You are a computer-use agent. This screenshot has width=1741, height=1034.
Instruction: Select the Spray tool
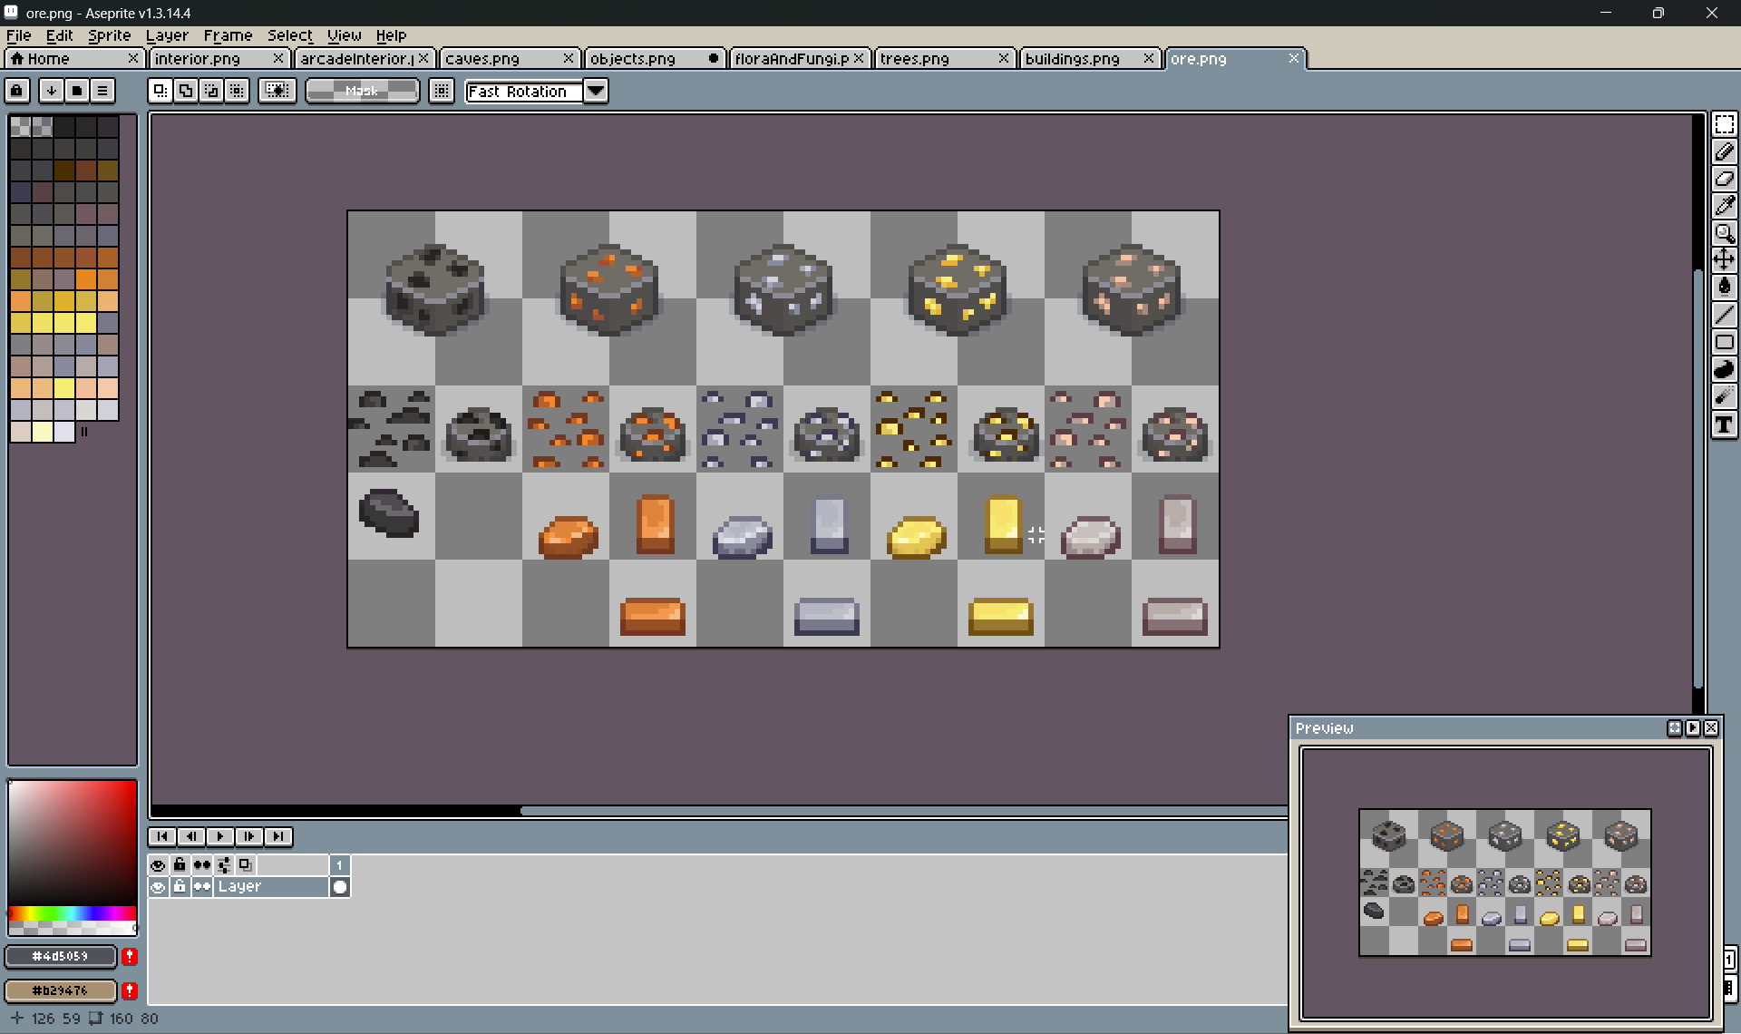pyautogui.click(x=1724, y=396)
